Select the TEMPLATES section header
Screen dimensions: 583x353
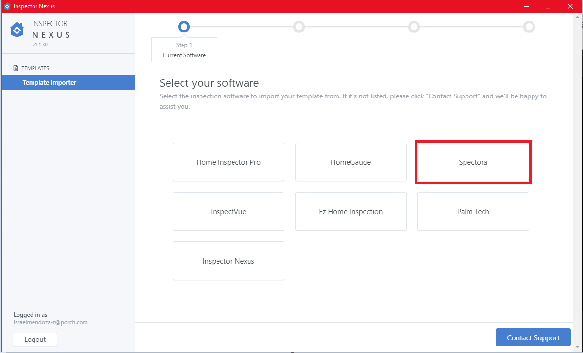[35, 68]
